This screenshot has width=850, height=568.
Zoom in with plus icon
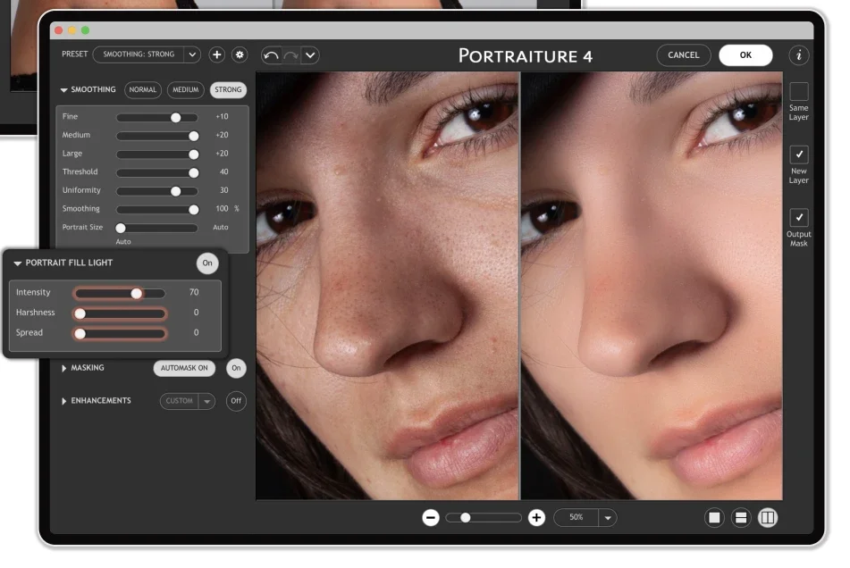coord(536,518)
